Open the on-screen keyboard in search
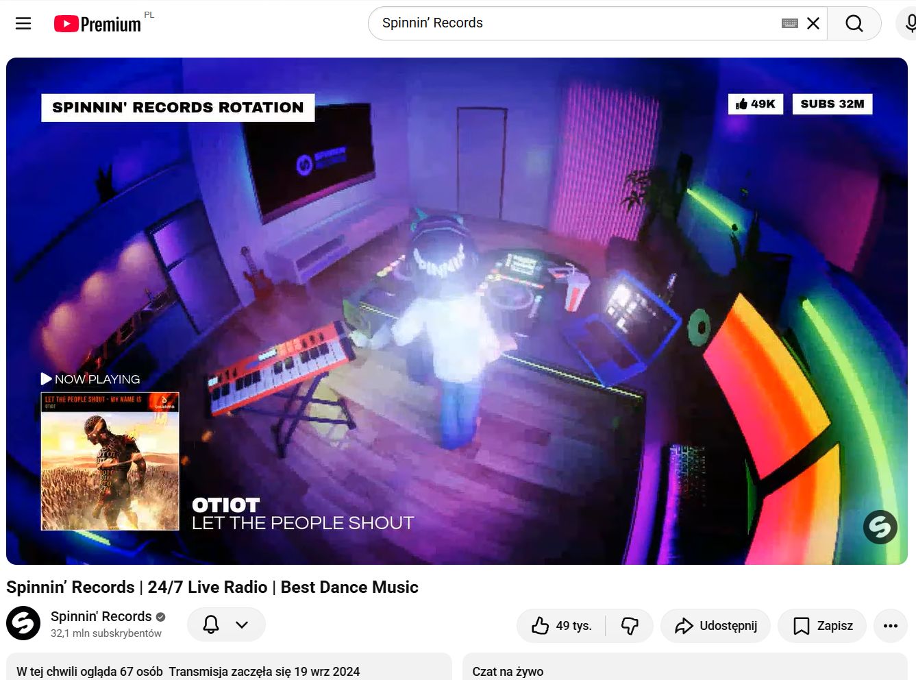The width and height of the screenshot is (916, 680). point(789,23)
